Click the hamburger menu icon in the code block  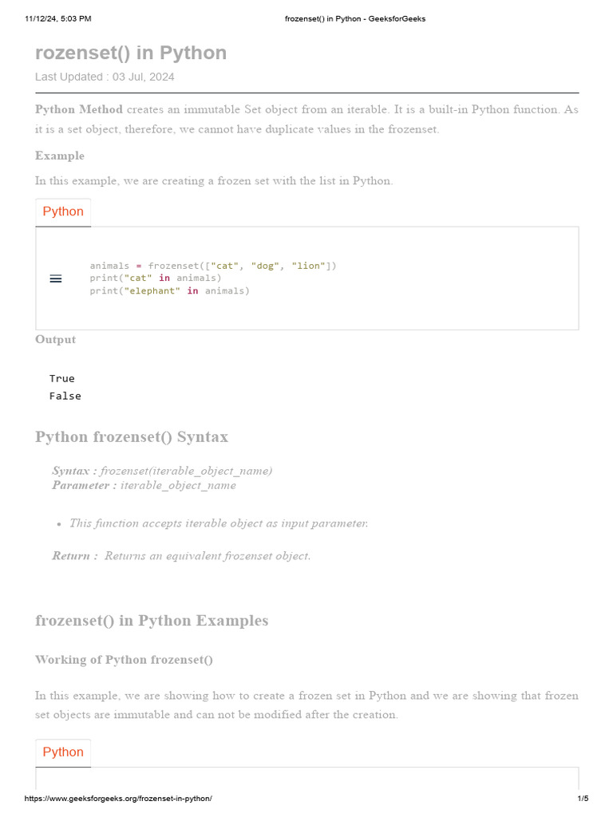[56, 278]
